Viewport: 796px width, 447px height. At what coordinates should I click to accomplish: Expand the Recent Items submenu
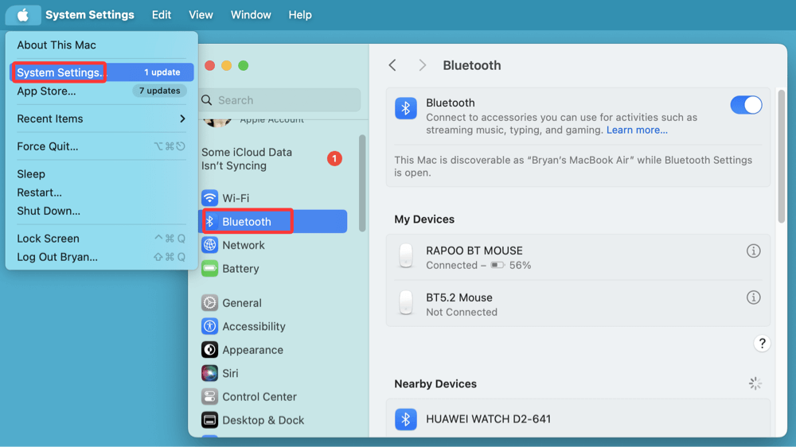click(182, 119)
